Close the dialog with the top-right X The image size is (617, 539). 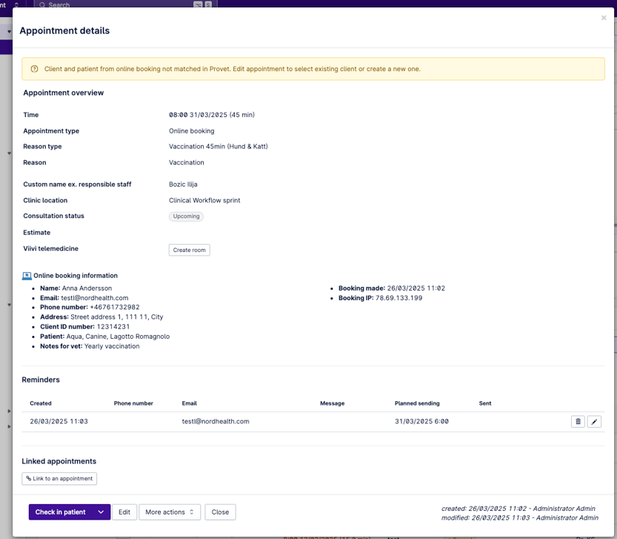click(604, 18)
